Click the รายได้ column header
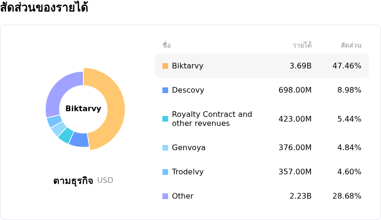This screenshot has height=220, width=381. click(x=302, y=45)
